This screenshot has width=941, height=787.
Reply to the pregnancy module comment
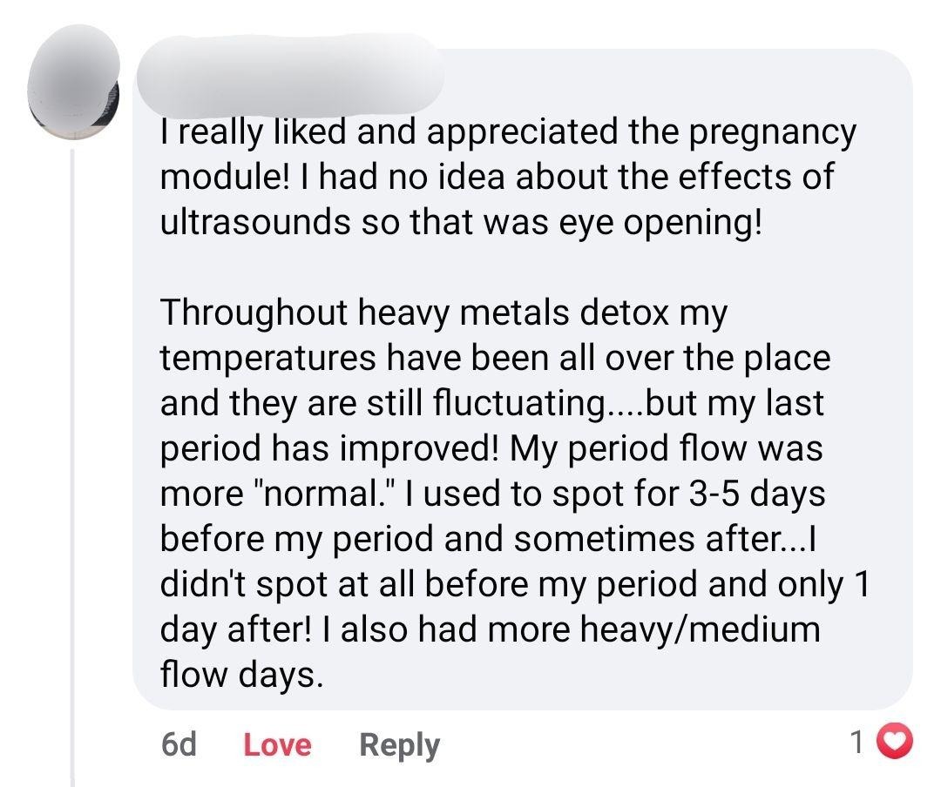[399, 744]
